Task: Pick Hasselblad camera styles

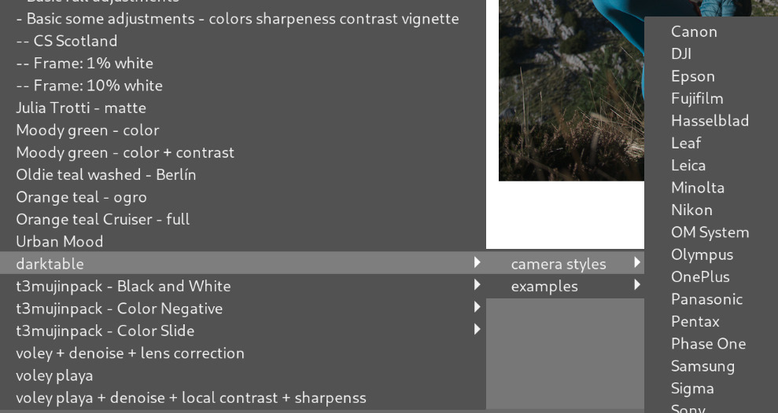Action: (710, 121)
